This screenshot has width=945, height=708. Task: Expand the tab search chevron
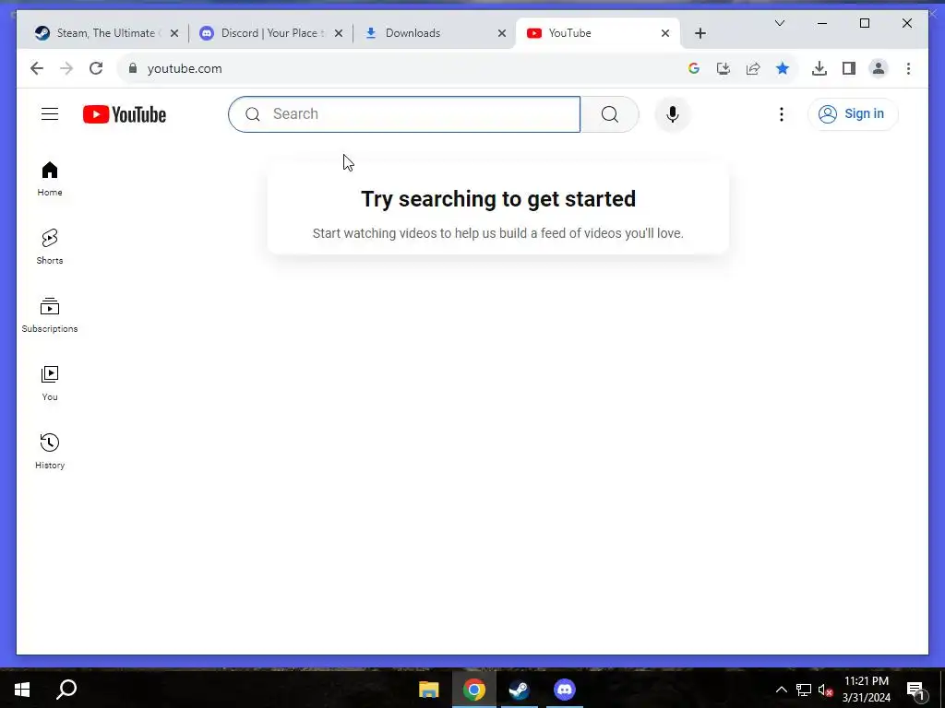point(779,23)
